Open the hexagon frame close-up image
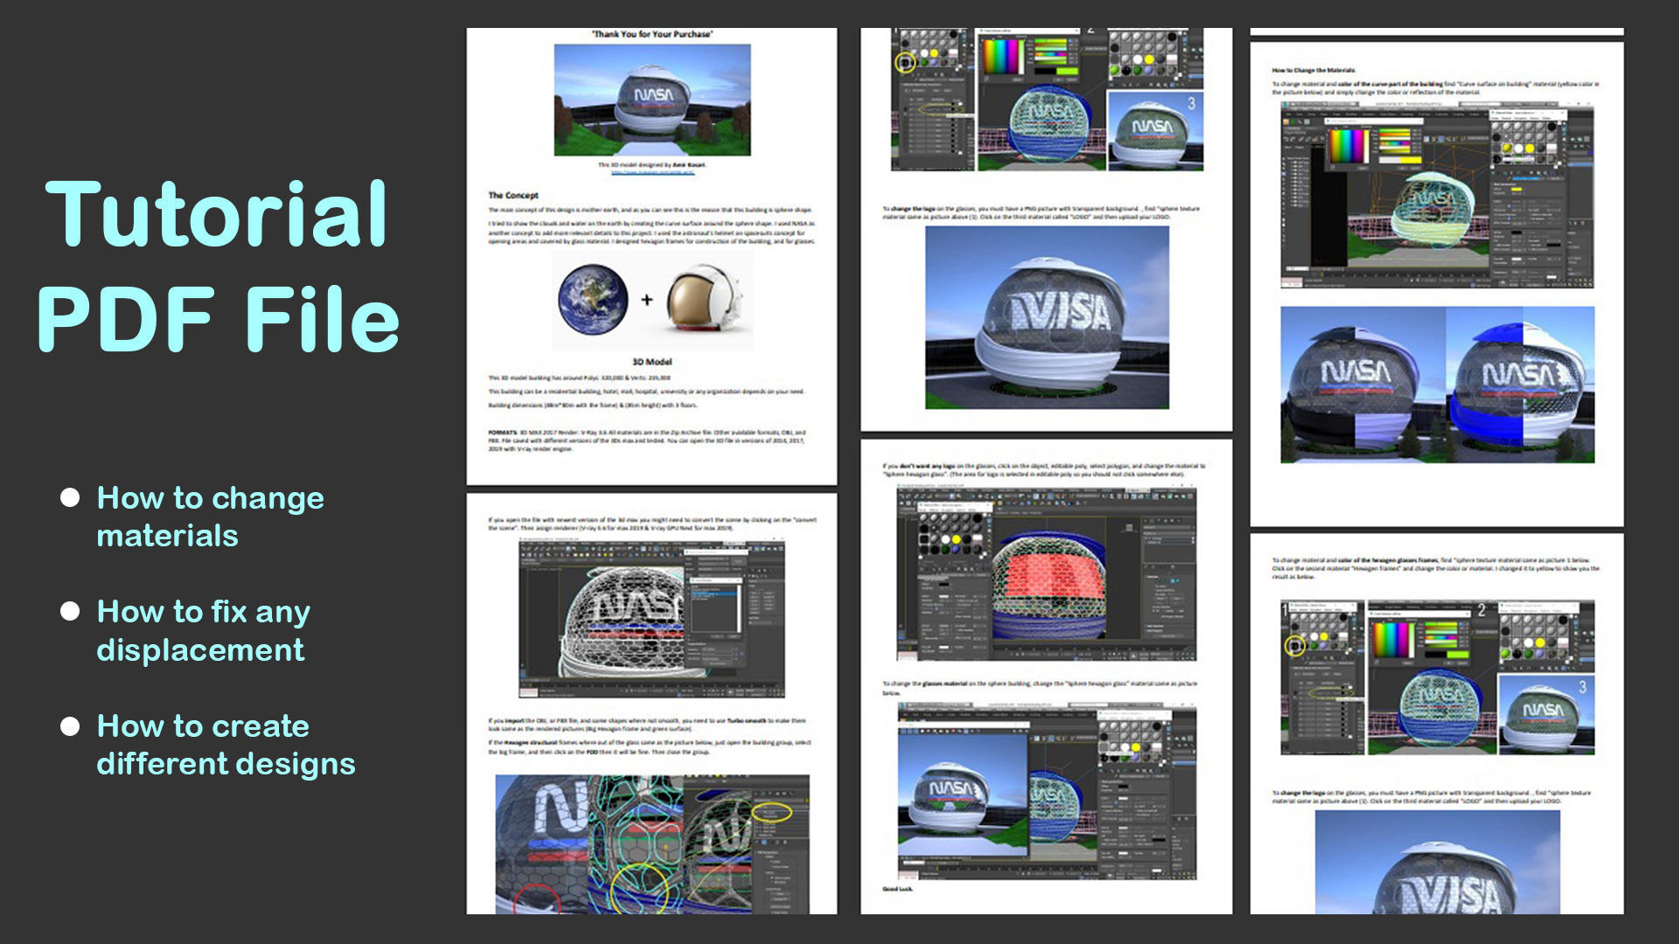 click(x=652, y=844)
